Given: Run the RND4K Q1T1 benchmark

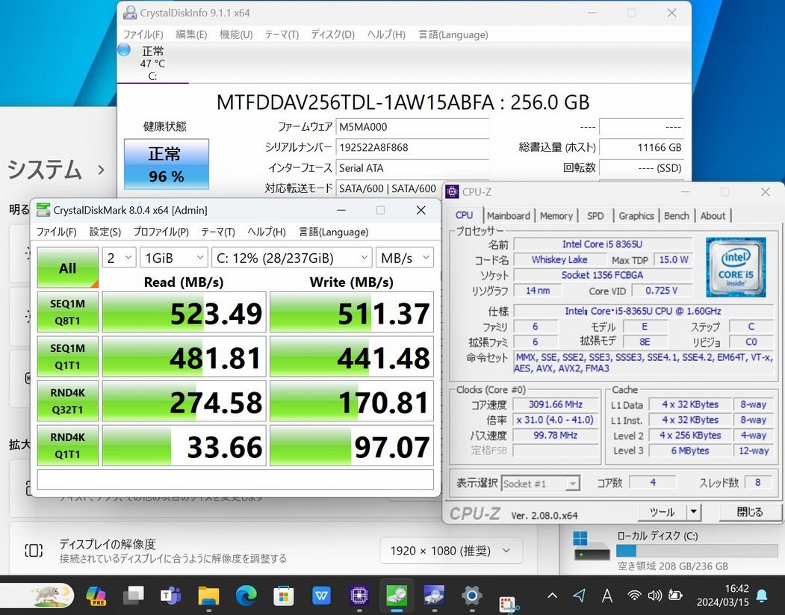Looking at the screenshot, I should point(67,445).
